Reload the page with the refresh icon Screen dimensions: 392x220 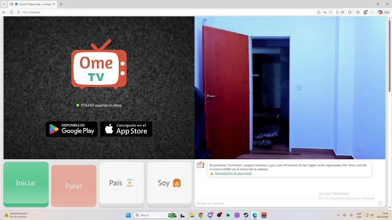(x=11, y=12)
